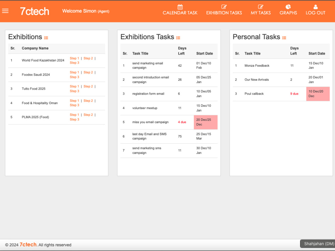Click 'volunteer meetup' task title
335x251 pixels.
coord(145,108)
